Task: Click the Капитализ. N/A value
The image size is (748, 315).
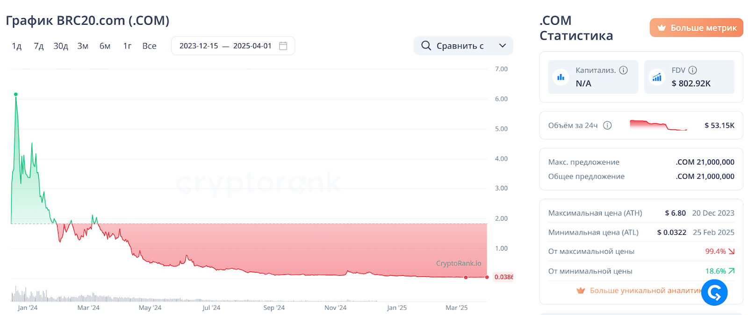Action: (583, 84)
